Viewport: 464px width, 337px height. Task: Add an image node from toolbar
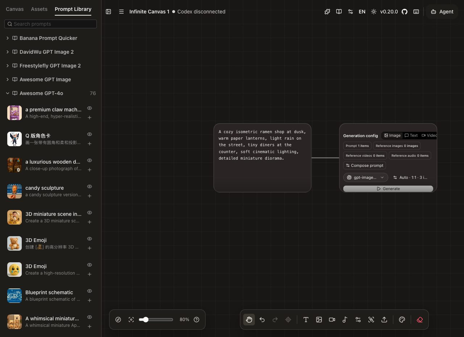point(319,320)
